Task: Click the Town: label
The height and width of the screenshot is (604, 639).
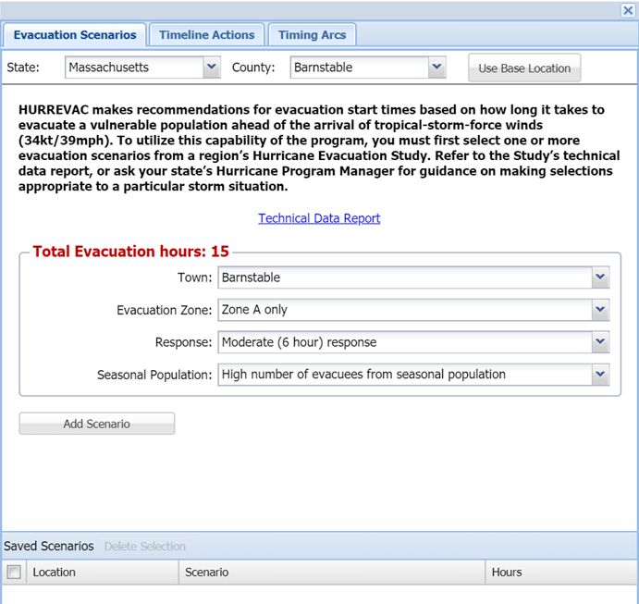Action: [x=195, y=277]
